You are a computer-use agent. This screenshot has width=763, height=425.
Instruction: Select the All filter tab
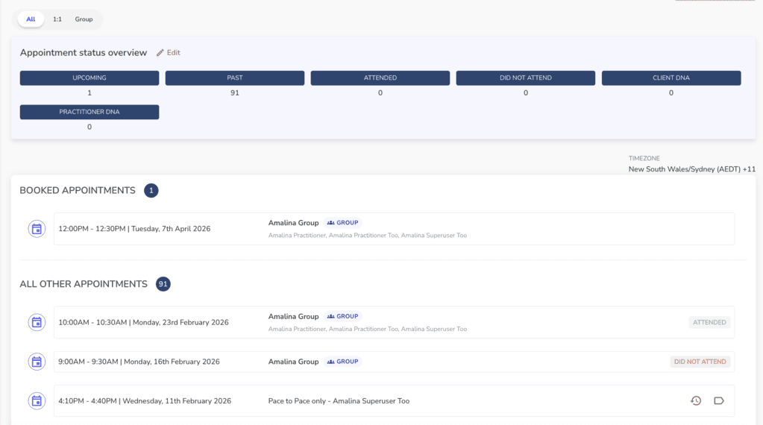(x=31, y=19)
